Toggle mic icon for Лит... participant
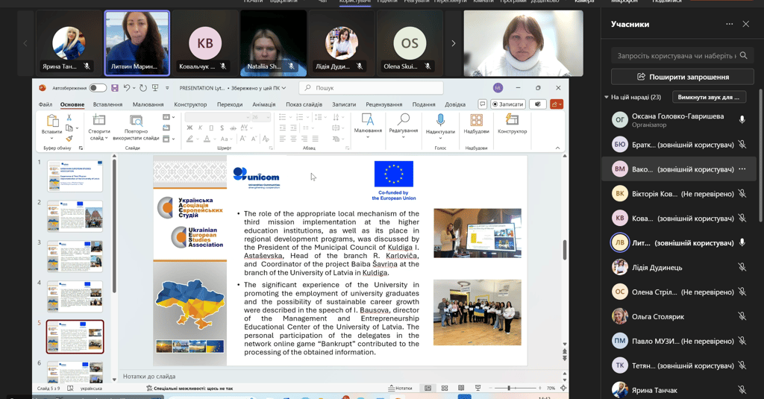The image size is (764, 399). tap(742, 242)
